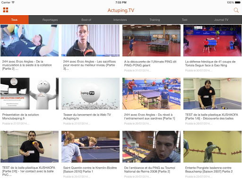Image resolution: width=242 pixels, height=182 pixels.
Task: Open the Tournoi National de Reims video thumbnail
Action: pyautogui.click(x=151, y=146)
